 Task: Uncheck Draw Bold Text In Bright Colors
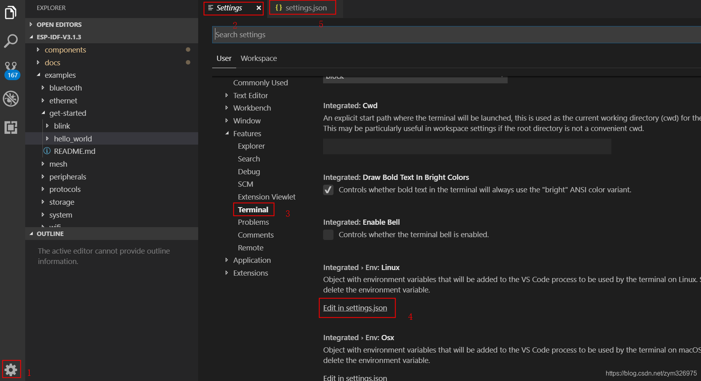(328, 190)
